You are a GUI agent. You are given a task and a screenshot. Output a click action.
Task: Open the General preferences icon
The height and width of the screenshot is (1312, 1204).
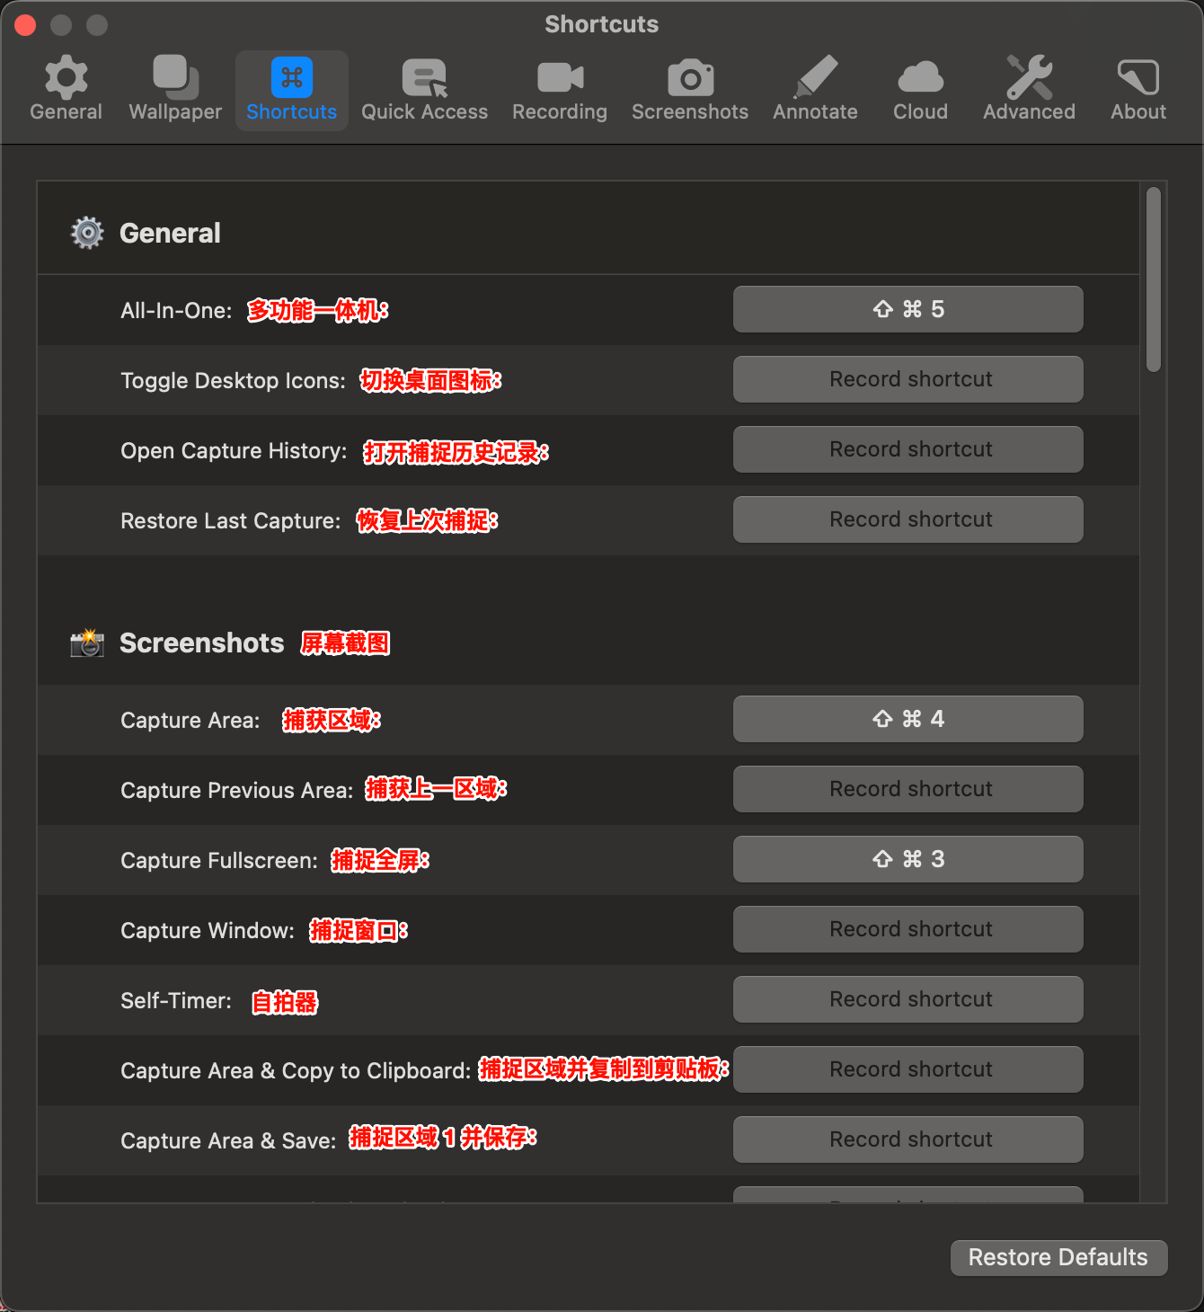[x=66, y=85]
